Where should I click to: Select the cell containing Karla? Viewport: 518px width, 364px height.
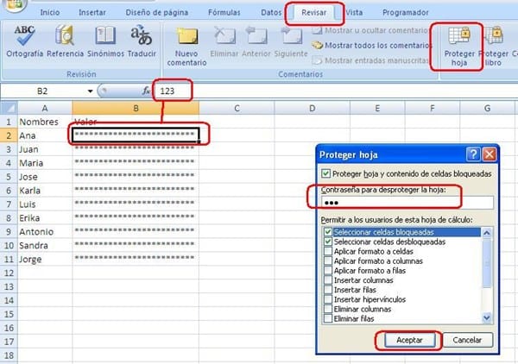tap(45, 191)
